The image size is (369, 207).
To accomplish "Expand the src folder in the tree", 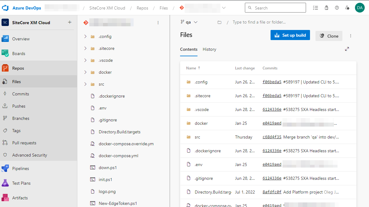I will click(85, 84).
